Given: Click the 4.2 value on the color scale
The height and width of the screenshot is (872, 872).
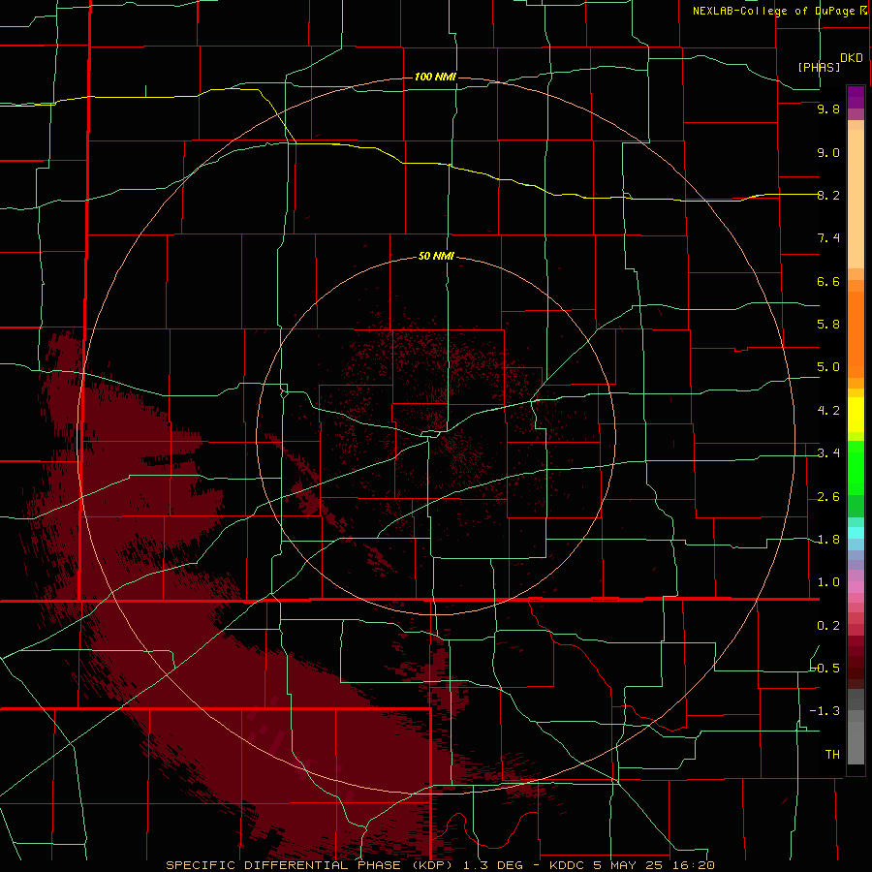Looking at the screenshot, I should (x=828, y=411).
